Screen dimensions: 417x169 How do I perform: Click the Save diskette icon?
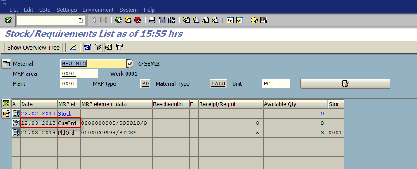104,20
